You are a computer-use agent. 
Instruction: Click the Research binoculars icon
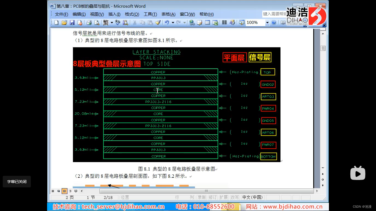coord(125,23)
